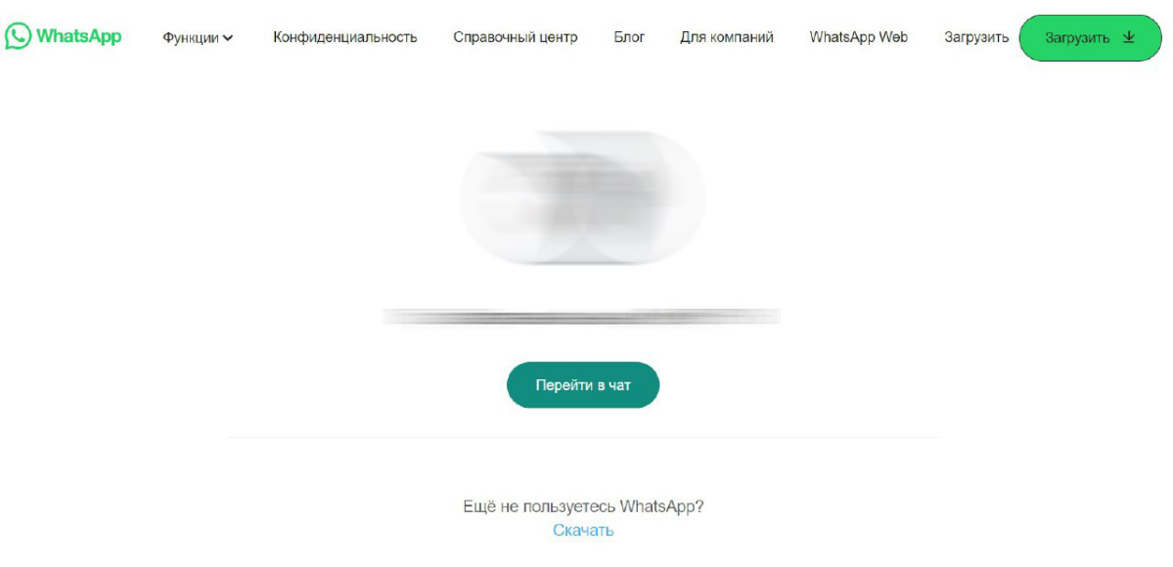The image size is (1173, 567).
Task: Click the download arrow icon in green button
Action: pos(1129,36)
